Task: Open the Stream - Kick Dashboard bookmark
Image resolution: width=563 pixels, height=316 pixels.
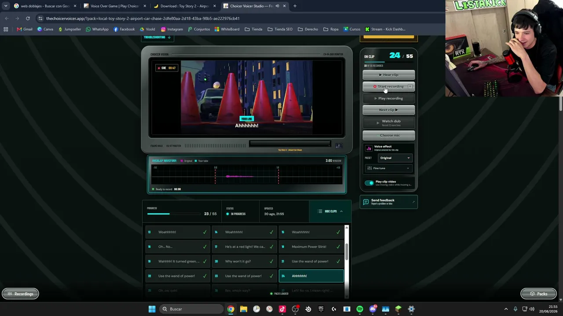Action: coord(385,29)
